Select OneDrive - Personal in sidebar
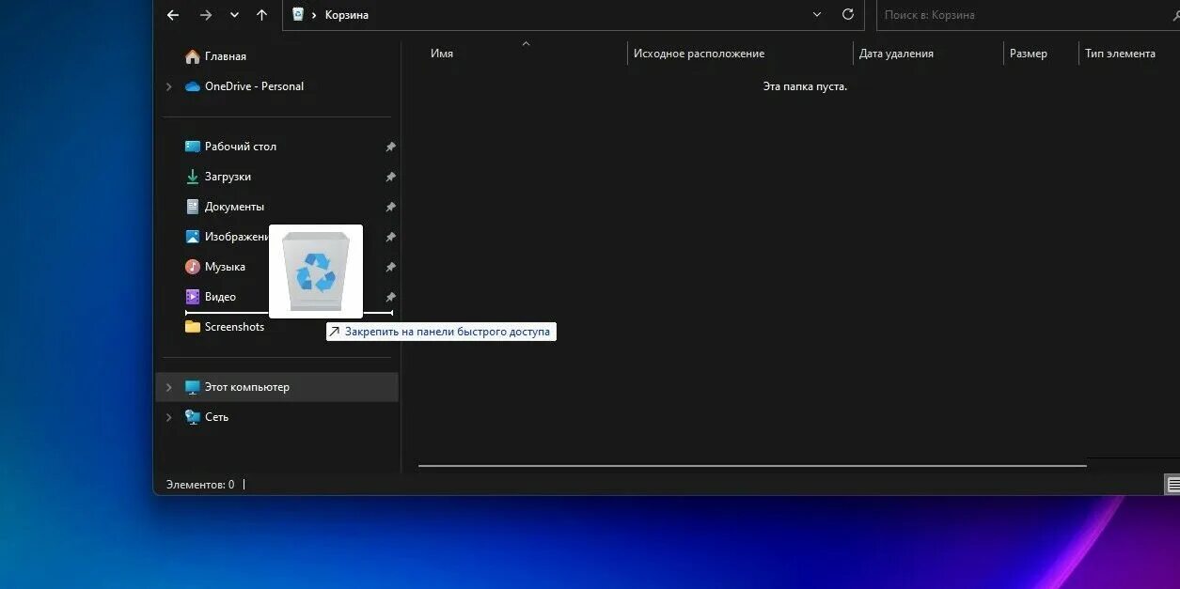Viewport: 1180px width, 589px height. [x=254, y=86]
